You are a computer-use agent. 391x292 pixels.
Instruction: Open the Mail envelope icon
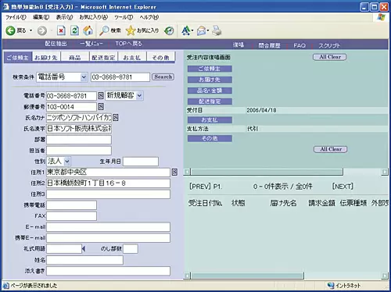[x=201, y=30]
